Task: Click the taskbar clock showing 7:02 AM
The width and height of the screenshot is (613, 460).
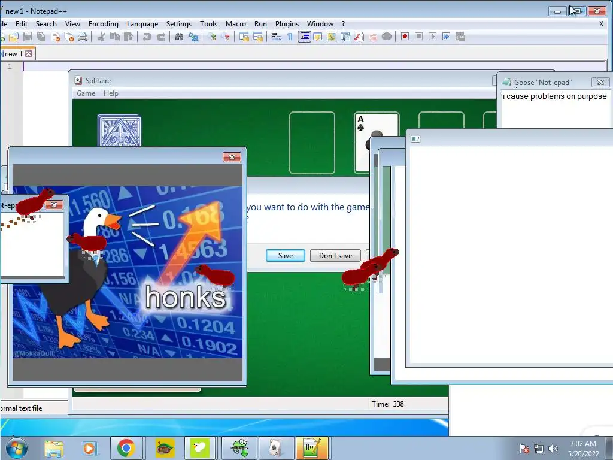Action: [x=583, y=448]
